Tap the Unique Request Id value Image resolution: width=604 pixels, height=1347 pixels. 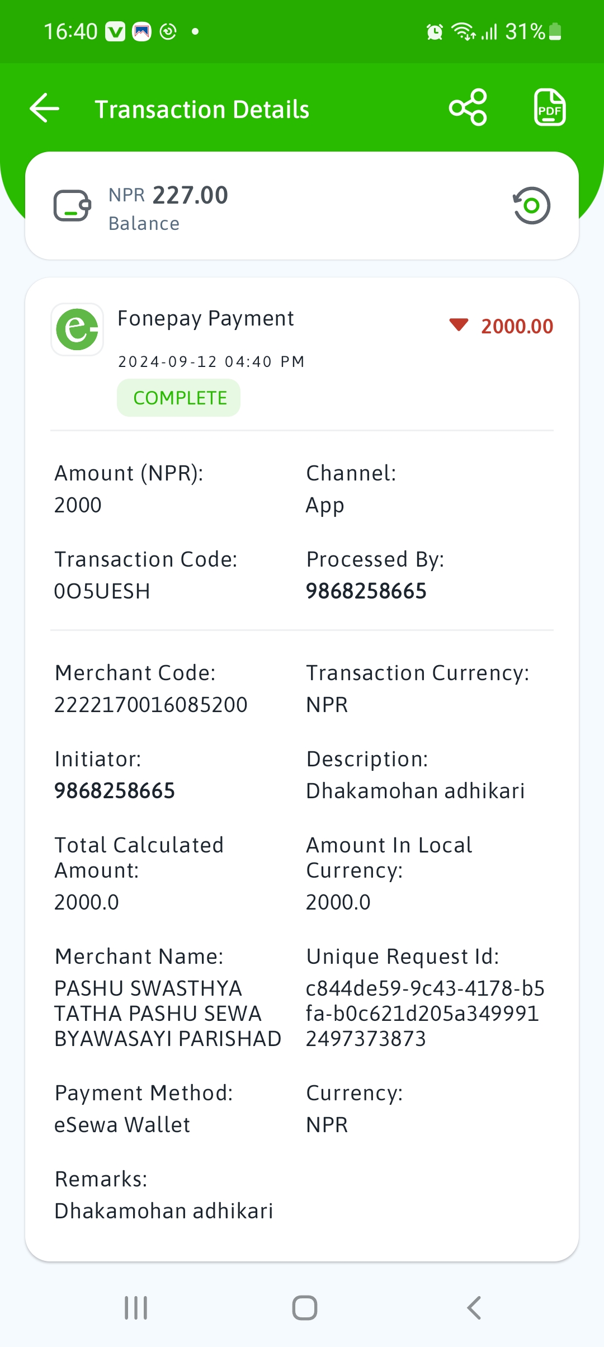pos(425,1014)
